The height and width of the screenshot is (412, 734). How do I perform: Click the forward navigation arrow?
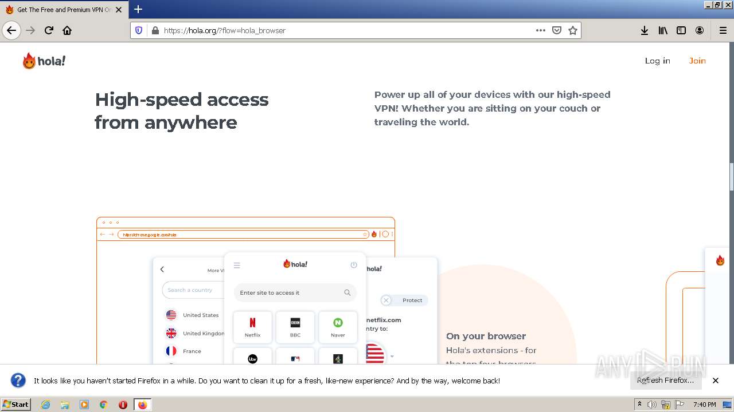tap(30, 30)
